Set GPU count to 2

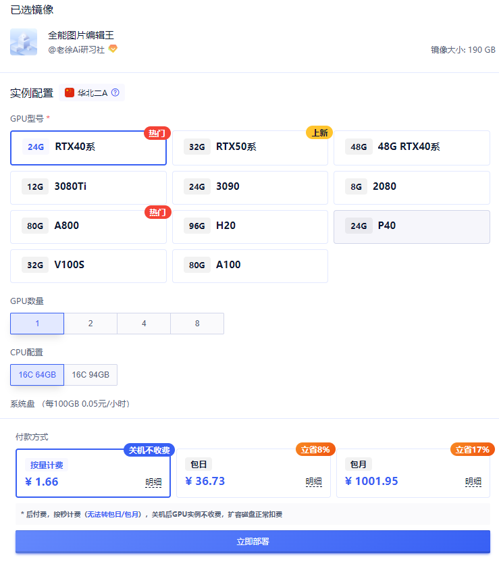pos(90,324)
